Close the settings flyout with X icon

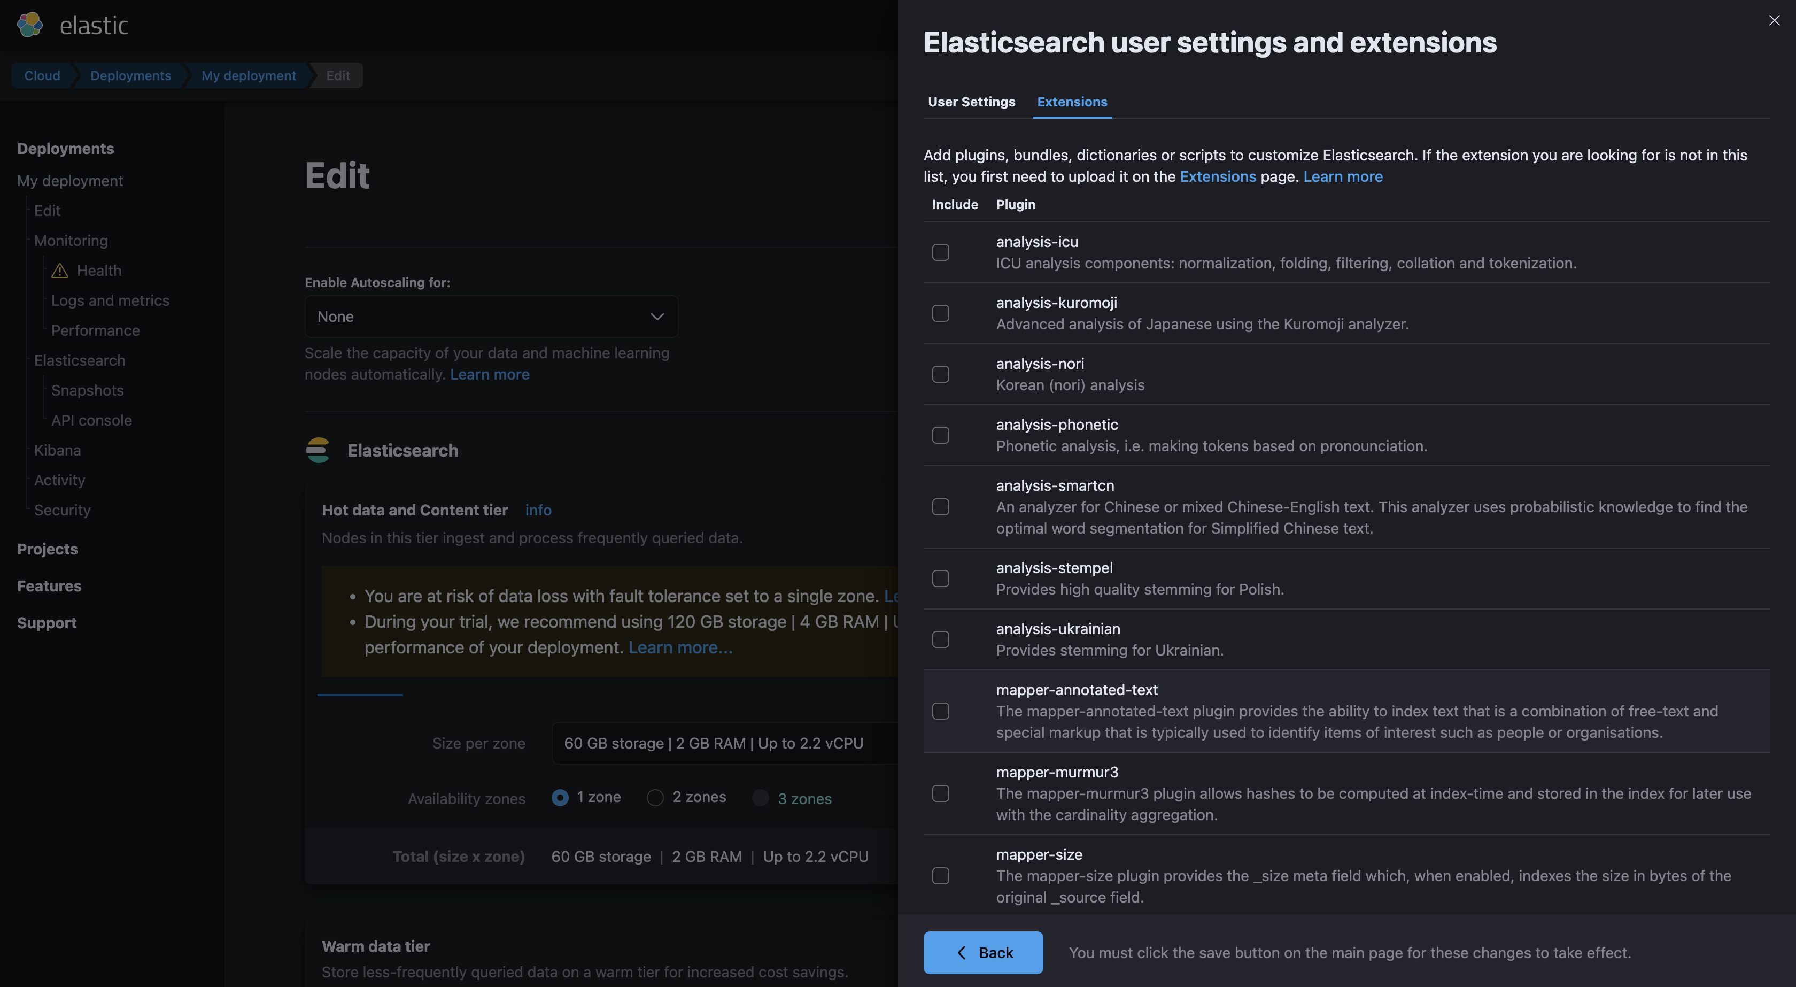point(1775,20)
